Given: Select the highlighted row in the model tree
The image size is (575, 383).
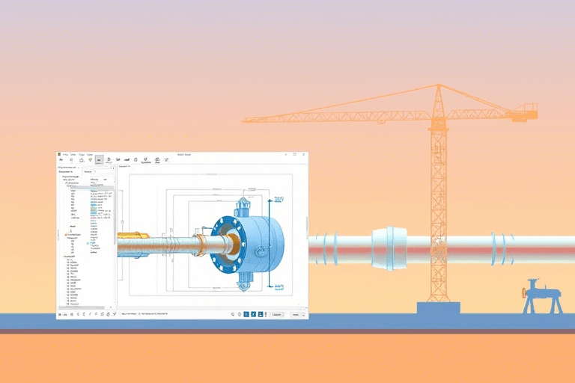Looking at the screenshot, I should 84,186.
